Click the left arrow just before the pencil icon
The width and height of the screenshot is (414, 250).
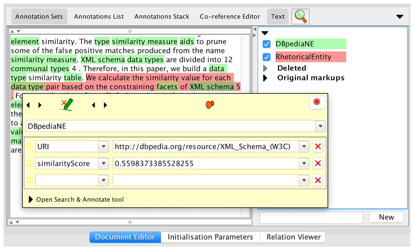pos(28,105)
